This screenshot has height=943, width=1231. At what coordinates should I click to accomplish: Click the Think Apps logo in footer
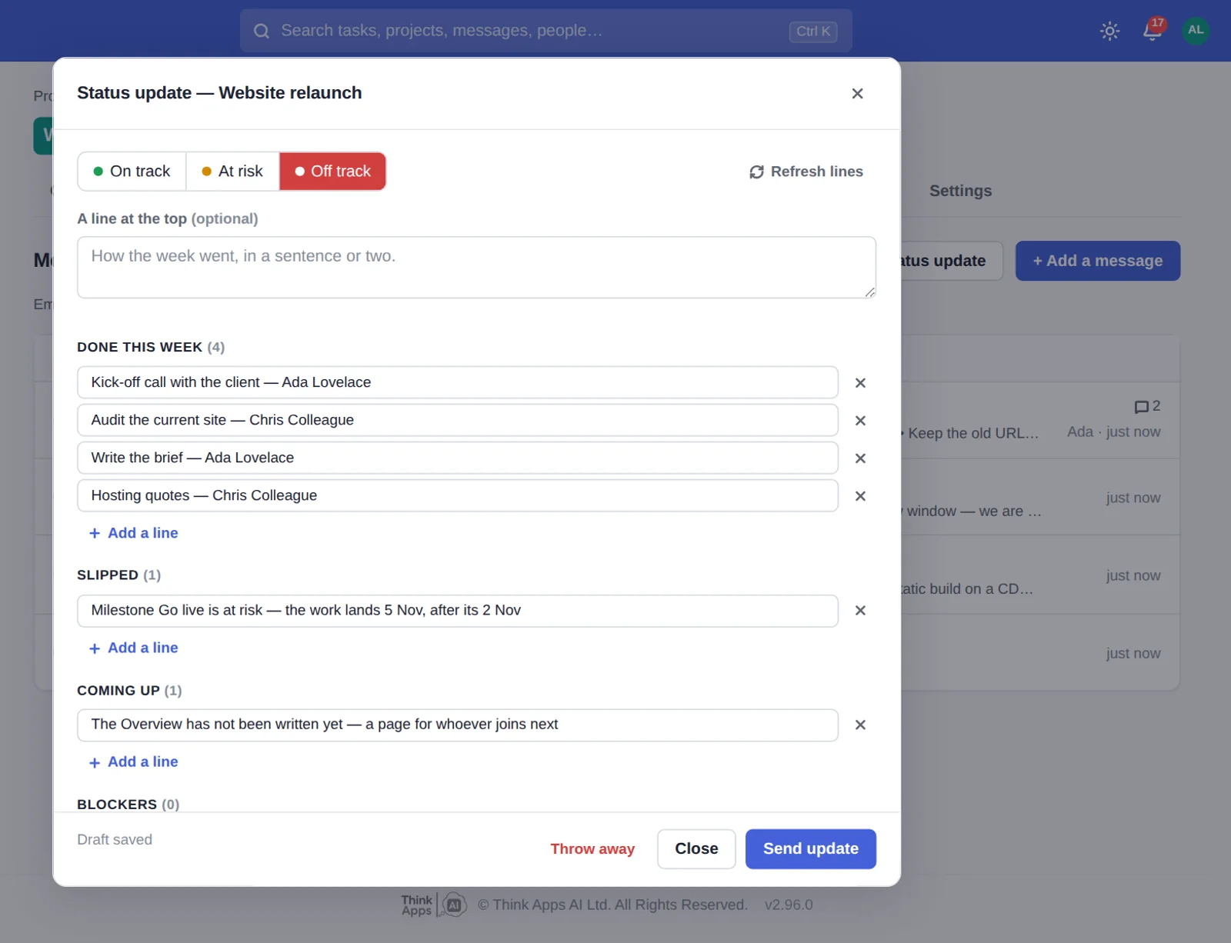pos(434,905)
